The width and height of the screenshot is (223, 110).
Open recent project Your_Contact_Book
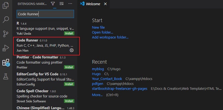[x=107, y=79]
